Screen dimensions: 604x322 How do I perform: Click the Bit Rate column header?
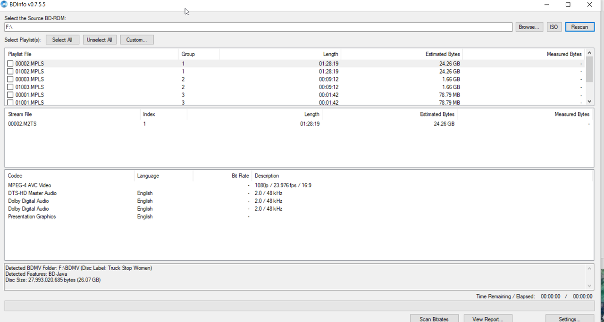[x=222, y=176]
